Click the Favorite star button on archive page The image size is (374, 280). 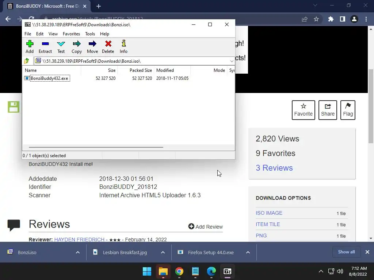pos(304,110)
